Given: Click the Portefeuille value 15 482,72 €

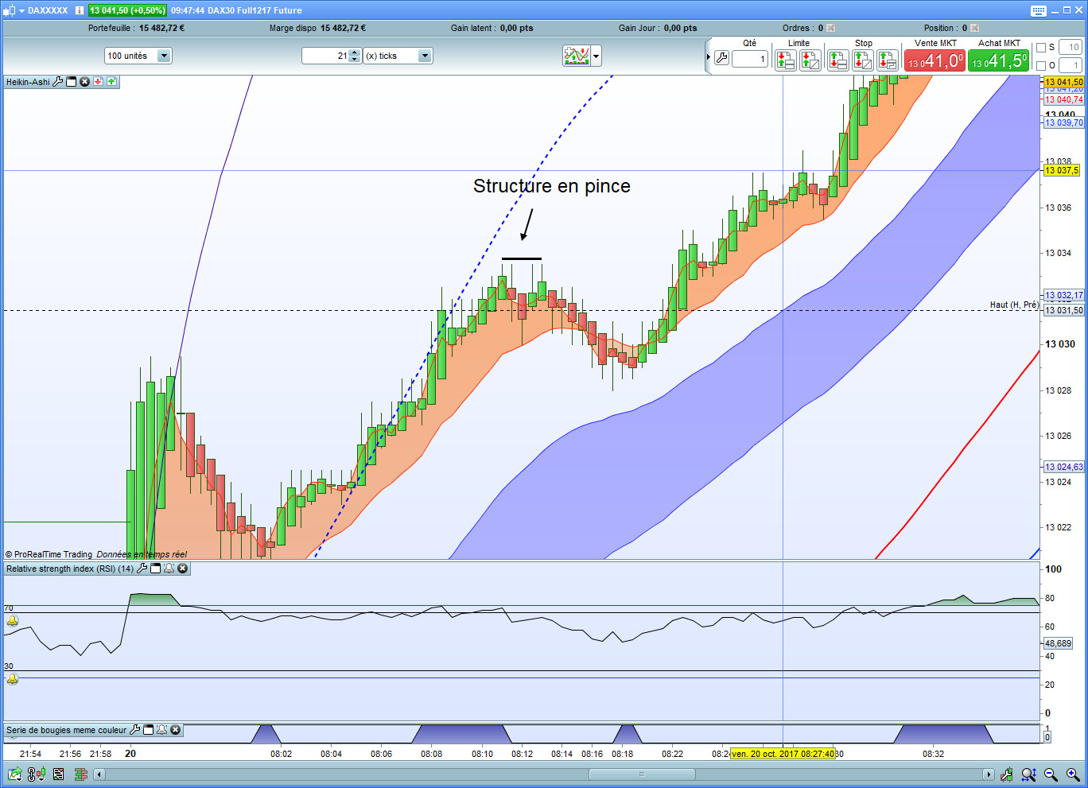Looking at the screenshot, I should pyautogui.click(x=161, y=28).
